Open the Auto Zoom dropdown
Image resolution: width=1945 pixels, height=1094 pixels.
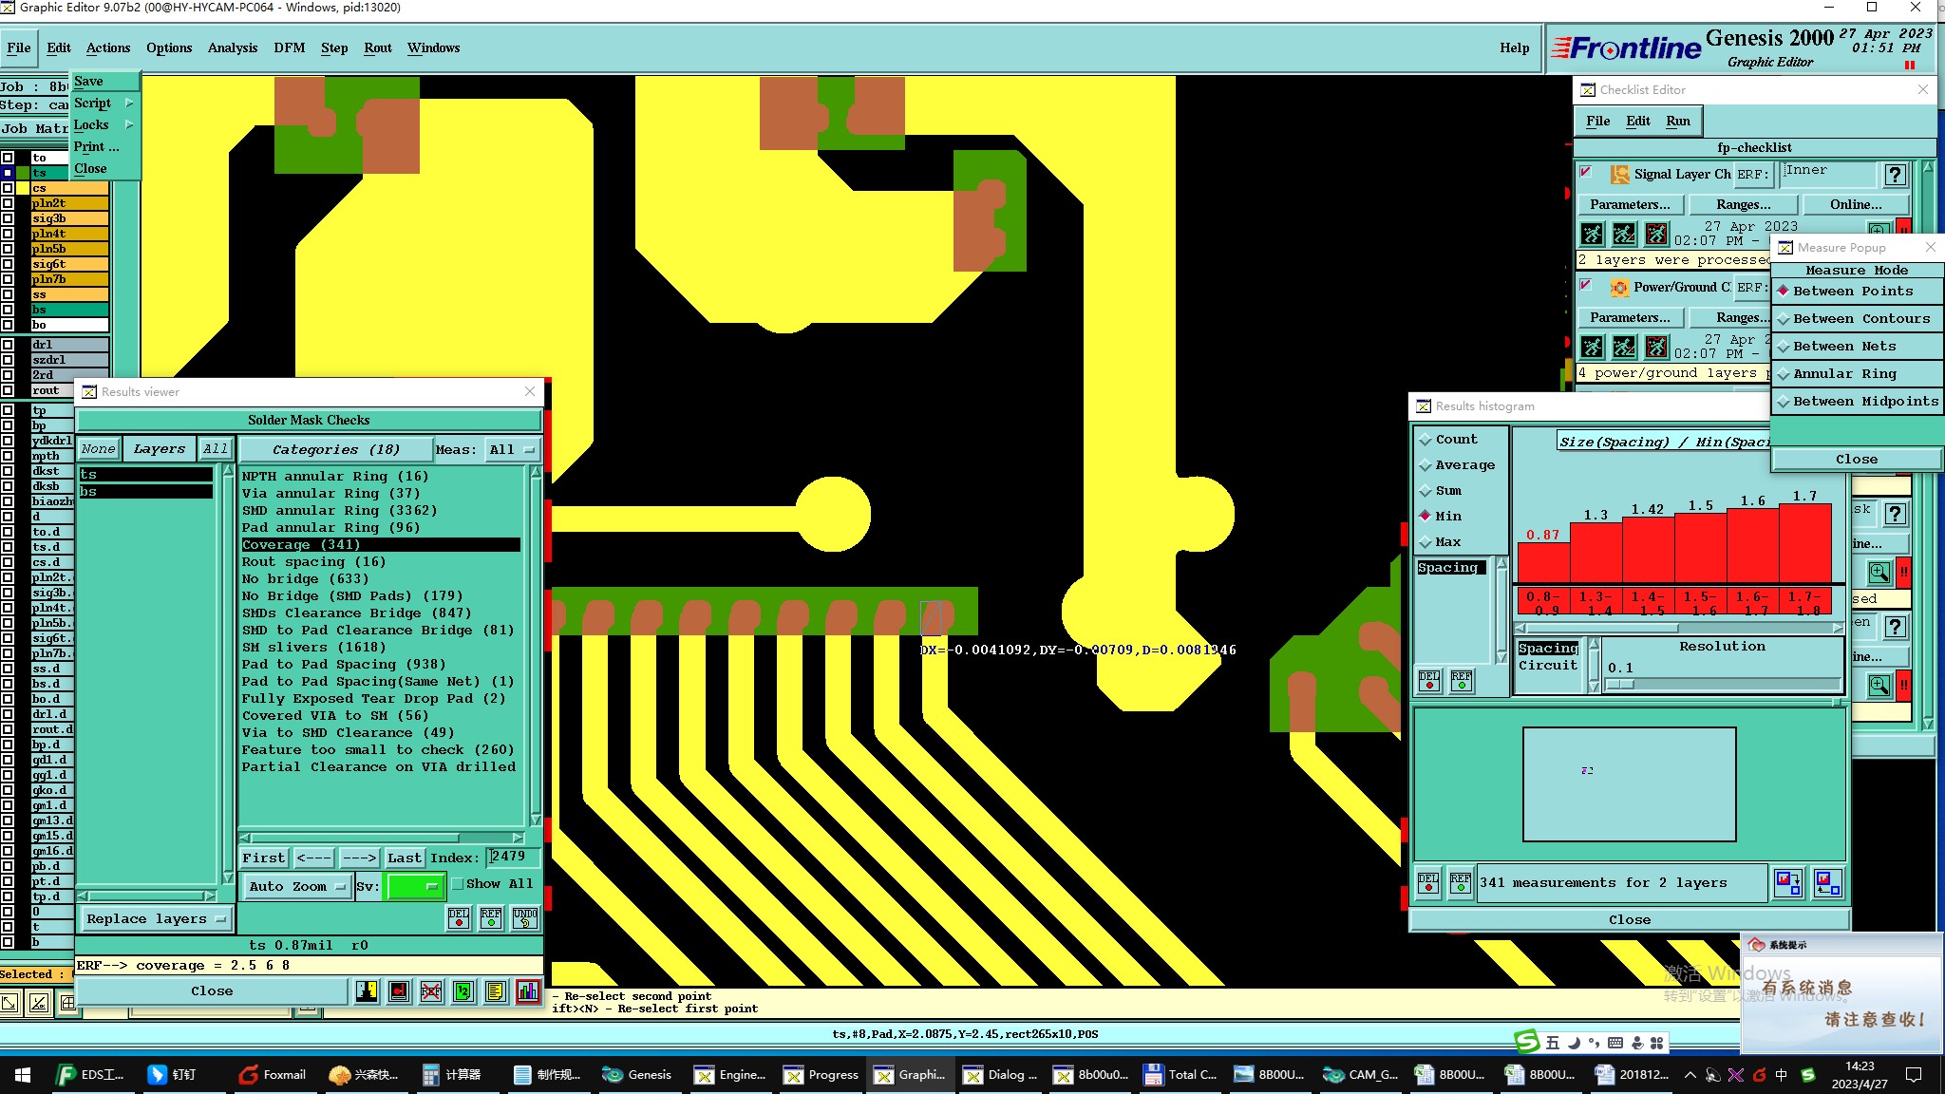pyautogui.click(x=298, y=886)
